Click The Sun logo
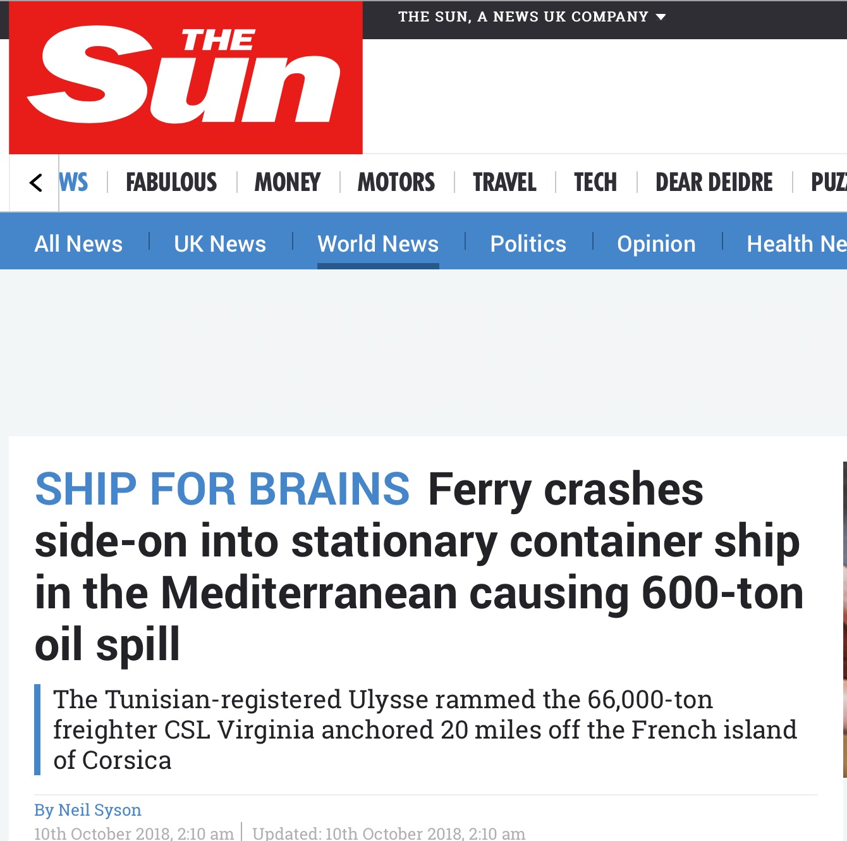Image resolution: width=847 pixels, height=841 pixels. click(x=185, y=77)
